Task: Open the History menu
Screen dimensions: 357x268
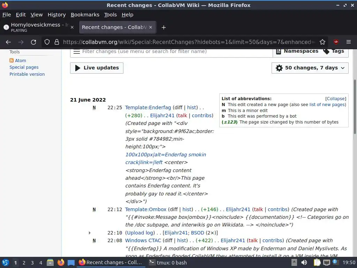Action: click(x=57, y=15)
